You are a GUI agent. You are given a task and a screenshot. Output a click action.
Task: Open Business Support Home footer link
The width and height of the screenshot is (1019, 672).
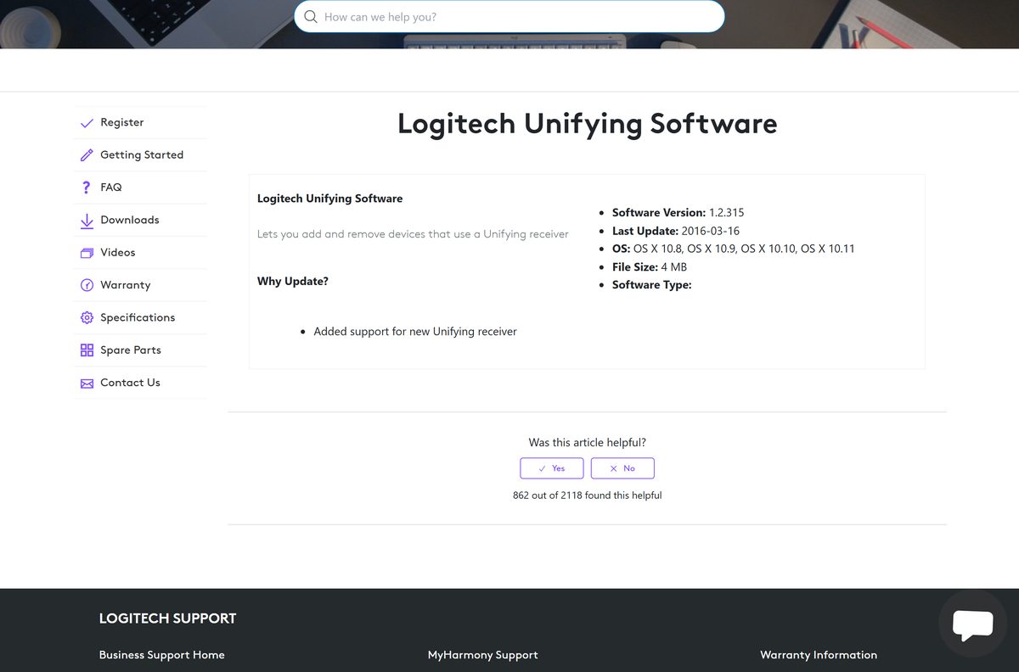click(161, 655)
